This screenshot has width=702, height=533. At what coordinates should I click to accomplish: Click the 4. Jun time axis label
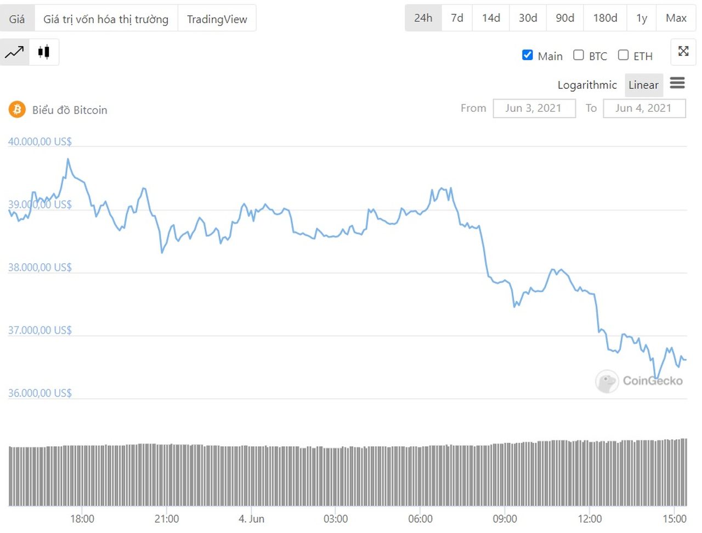click(x=252, y=519)
